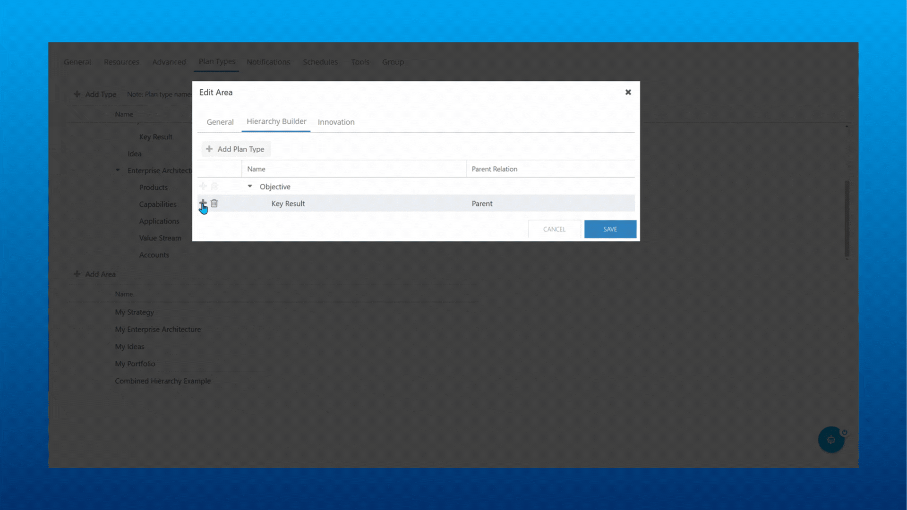Click the plus icon next to Add Area

coord(77,274)
